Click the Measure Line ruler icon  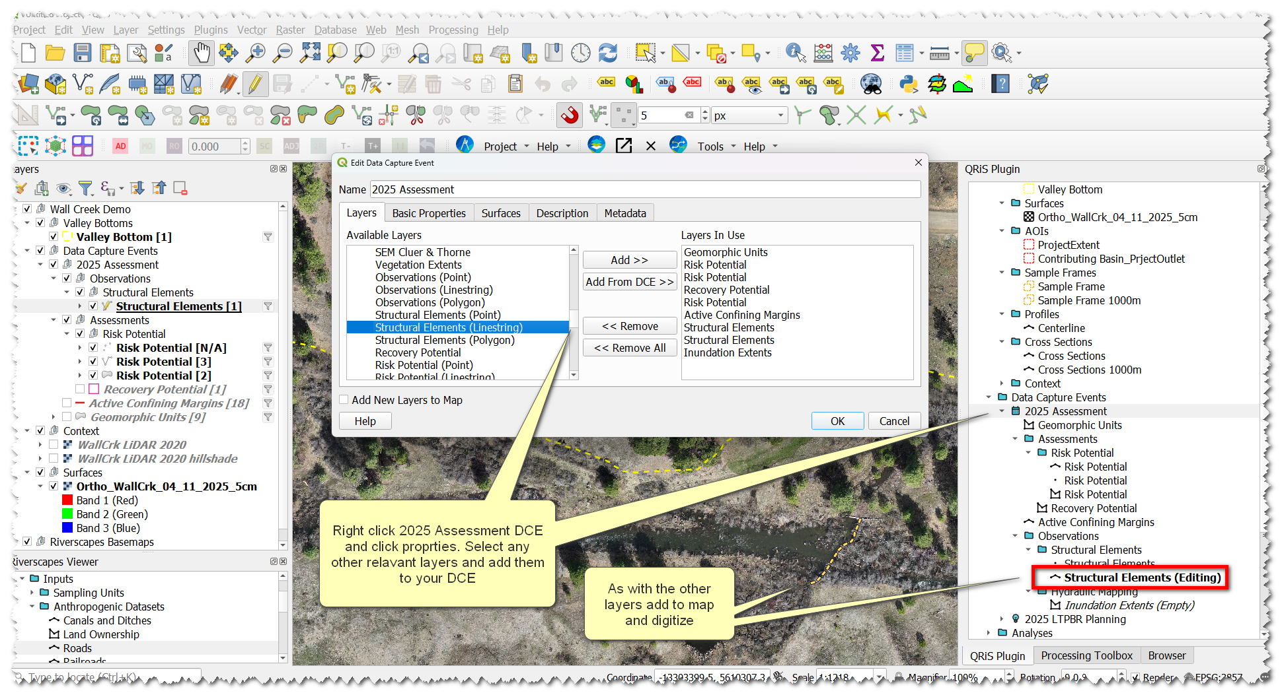coord(939,53)
